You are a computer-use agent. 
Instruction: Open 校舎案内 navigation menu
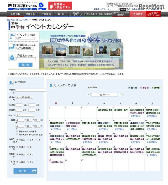click(46, 14)
